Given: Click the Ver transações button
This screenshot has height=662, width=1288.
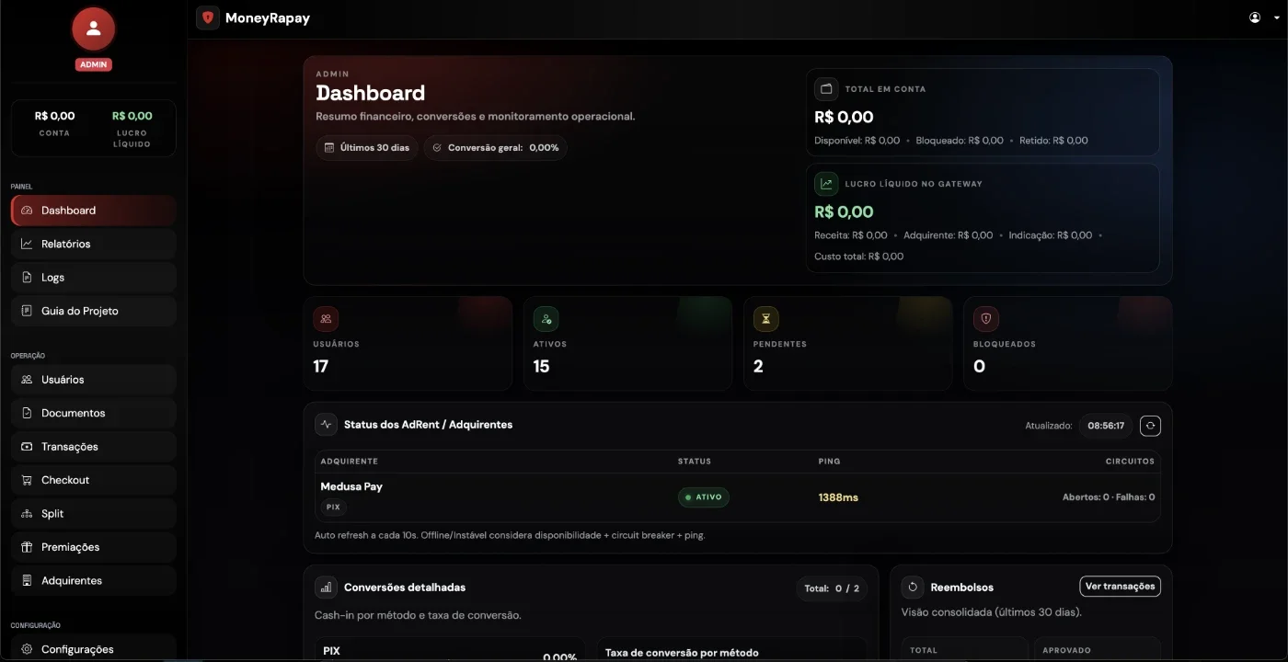Looking at the screenshot, I should pyautogui.click(x=1120, y=587).
